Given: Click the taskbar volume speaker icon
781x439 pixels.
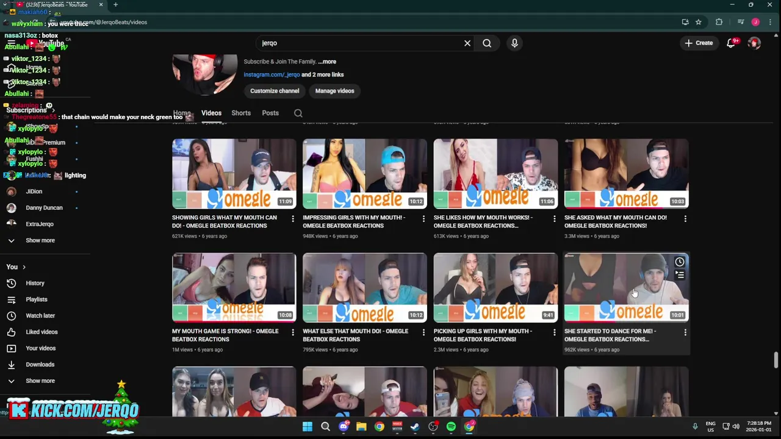Looking at the screenshot, I should [x=736, y=426].
